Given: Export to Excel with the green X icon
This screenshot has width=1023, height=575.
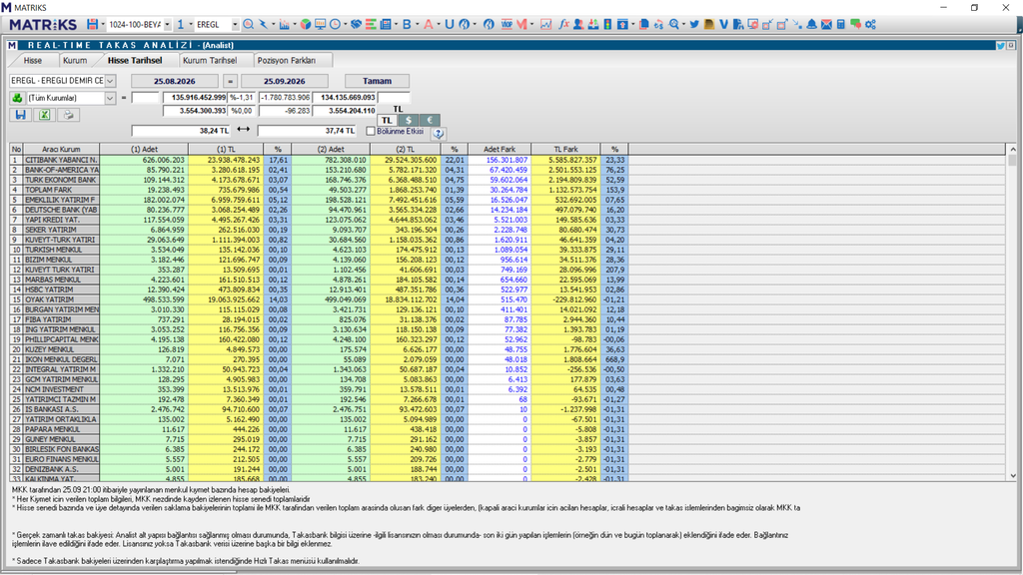Looking at the screenshot, I should 44,115.
